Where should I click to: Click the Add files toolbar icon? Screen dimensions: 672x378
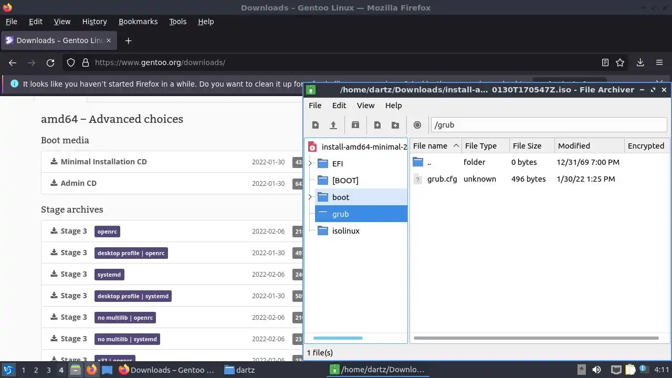click(377, 125)
